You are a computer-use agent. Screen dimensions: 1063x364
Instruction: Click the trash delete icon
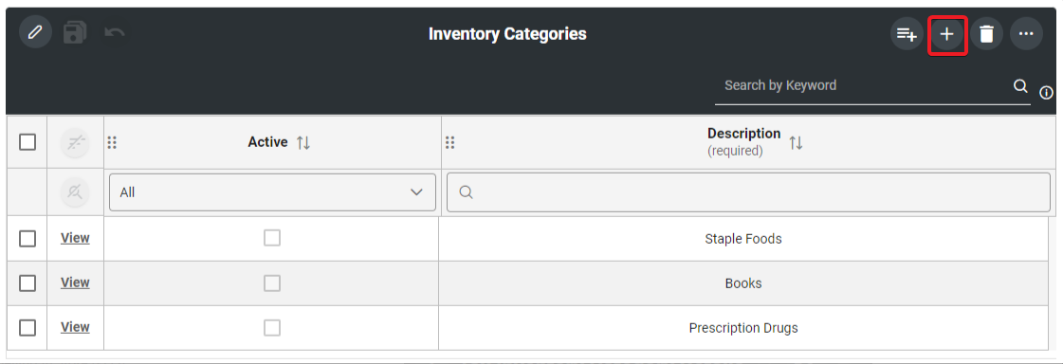(x=986, y=34)
